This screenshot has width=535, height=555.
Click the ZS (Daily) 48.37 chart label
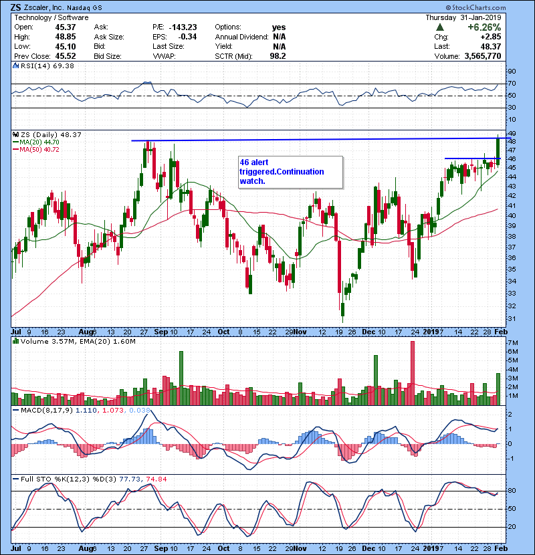coord(51,134)
